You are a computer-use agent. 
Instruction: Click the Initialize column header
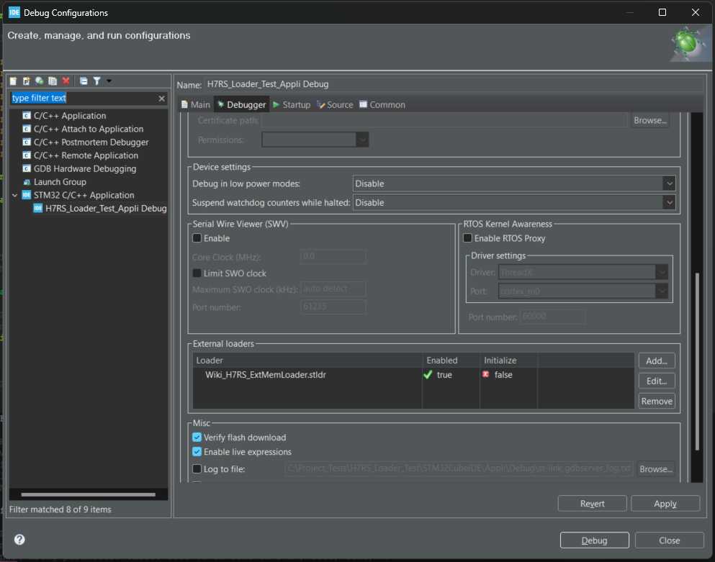(509, 360)
